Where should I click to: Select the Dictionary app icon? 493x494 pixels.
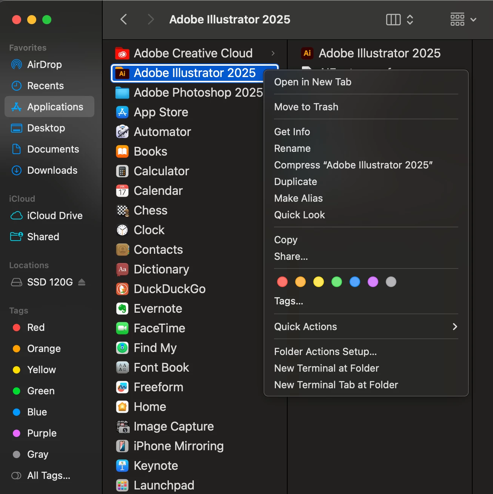pyautogui.click(x=122, y=269)
